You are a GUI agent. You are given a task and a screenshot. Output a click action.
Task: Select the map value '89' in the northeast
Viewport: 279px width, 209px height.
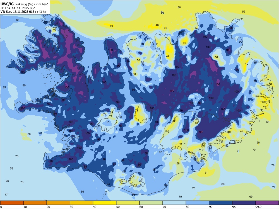[255, 62]
